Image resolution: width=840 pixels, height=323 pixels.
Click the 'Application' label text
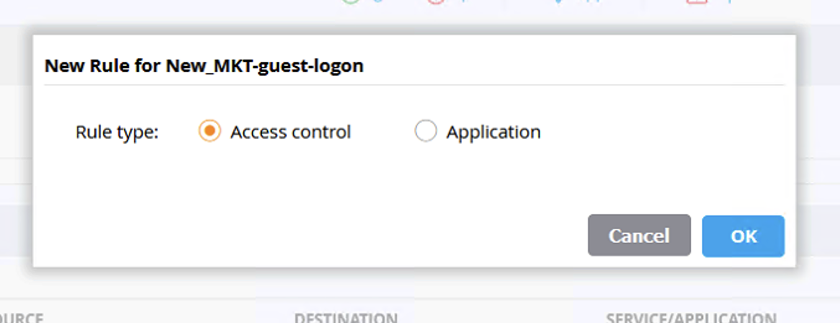(493, 132)
